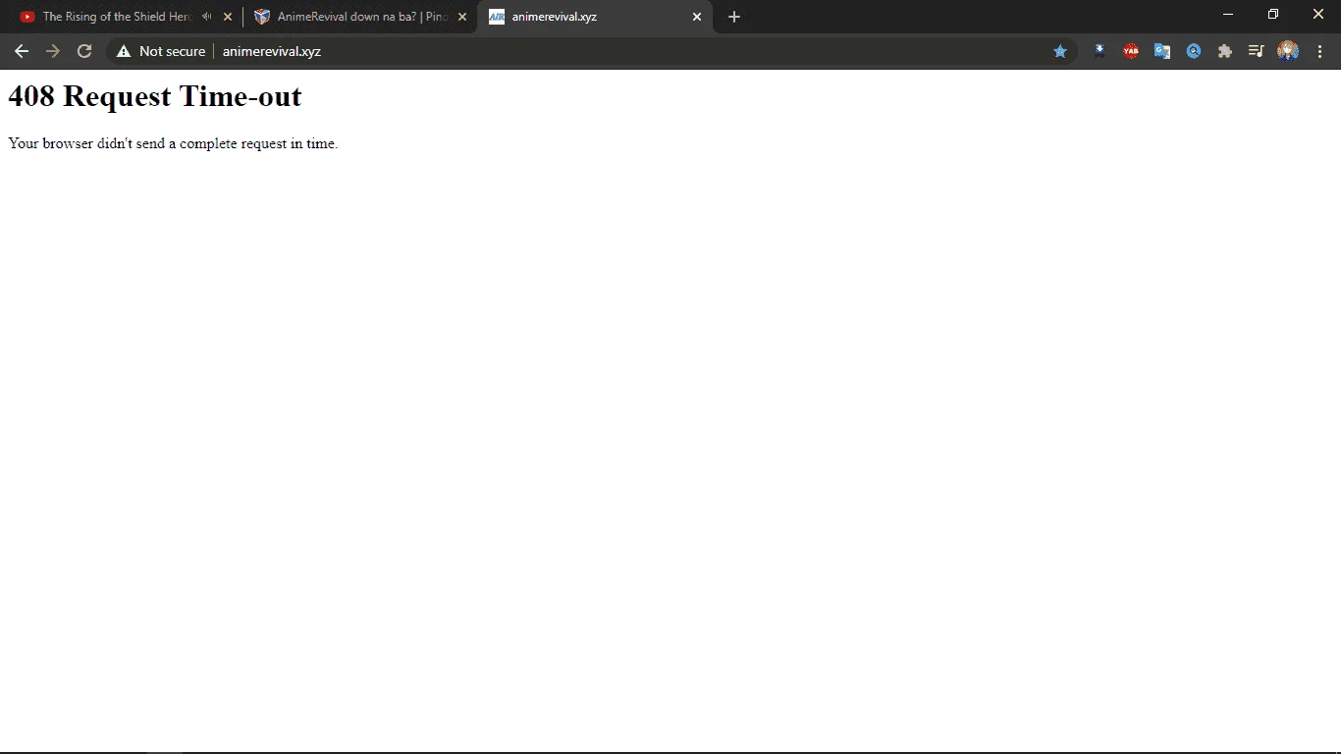Open the download extension icon
This screenshot has height=754, width=1341.
tap(1100, 51)
